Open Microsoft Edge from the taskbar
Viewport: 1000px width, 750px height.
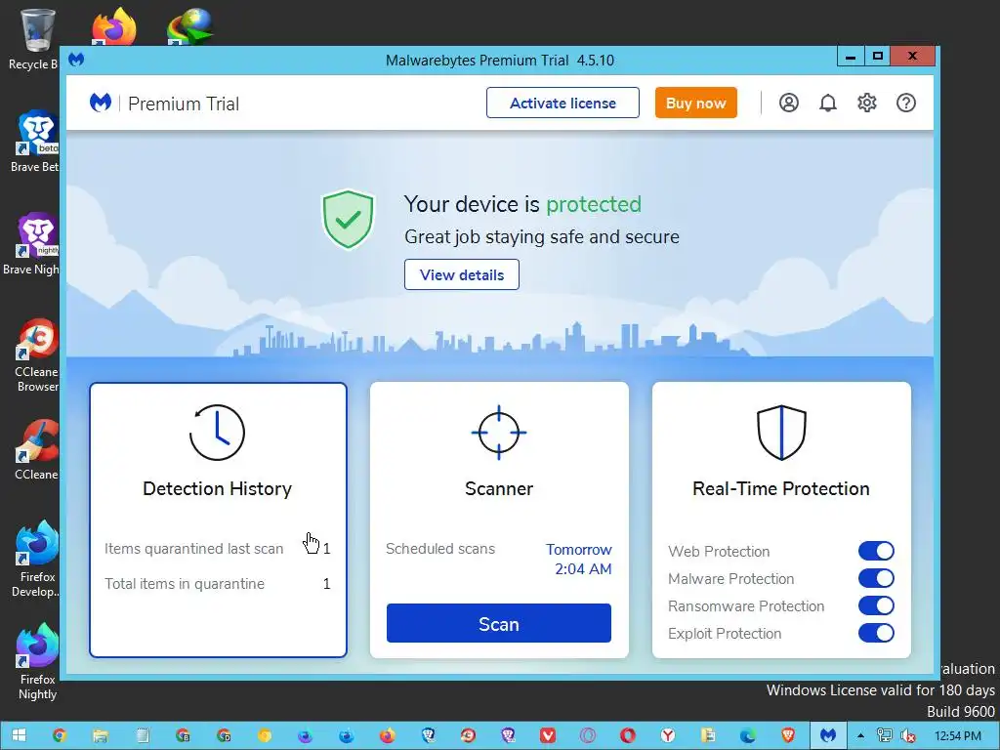(x=748, y=735)
